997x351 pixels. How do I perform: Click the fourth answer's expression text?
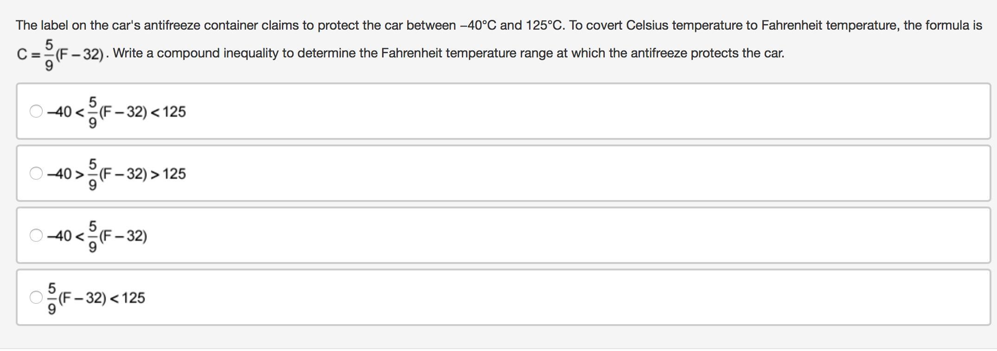[x=96, y=298]
